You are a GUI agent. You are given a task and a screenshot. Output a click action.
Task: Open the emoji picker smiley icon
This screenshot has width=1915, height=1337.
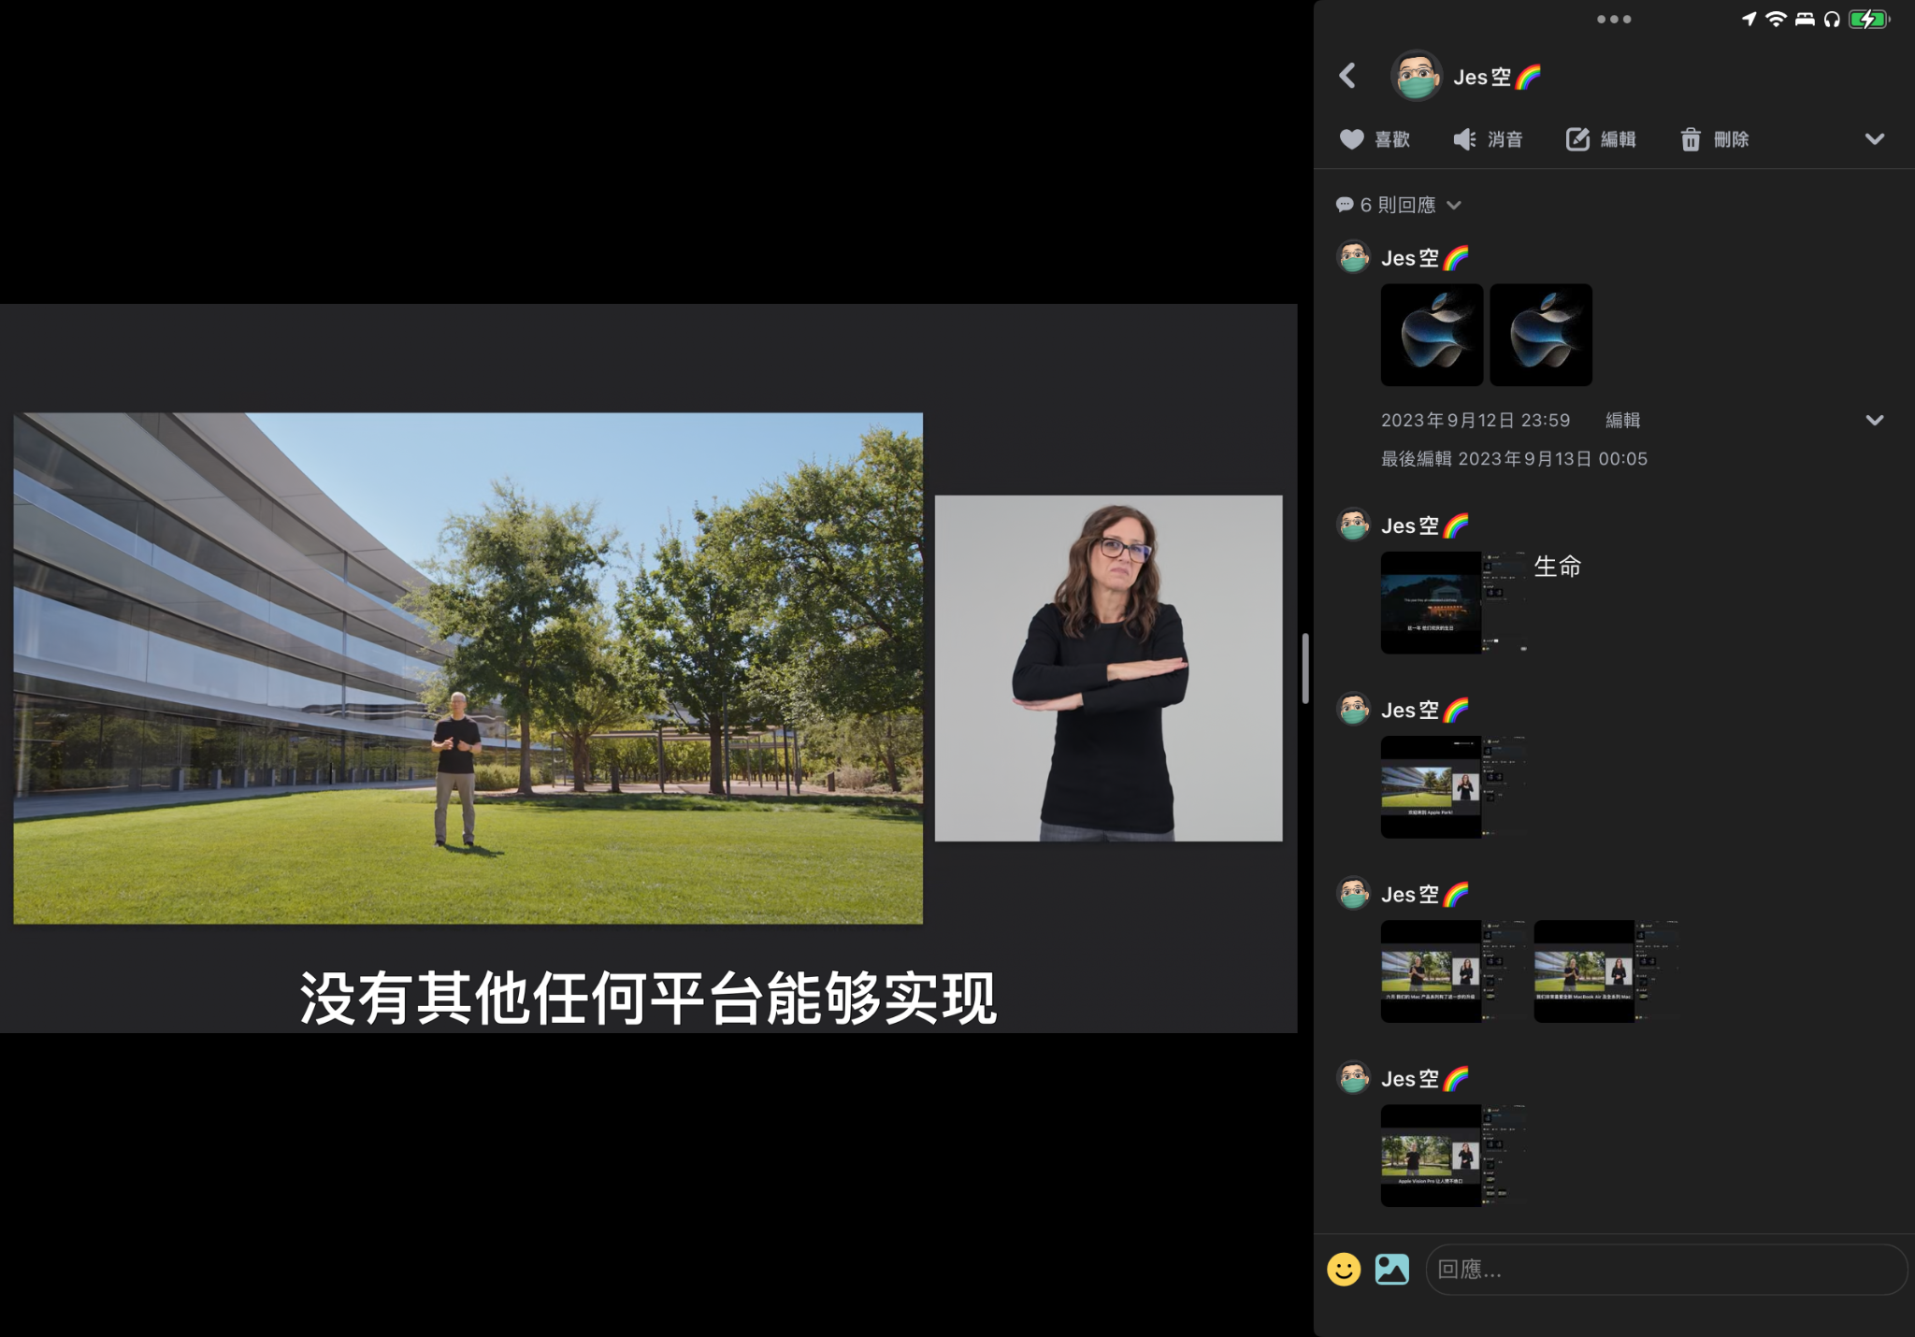1344,1269
